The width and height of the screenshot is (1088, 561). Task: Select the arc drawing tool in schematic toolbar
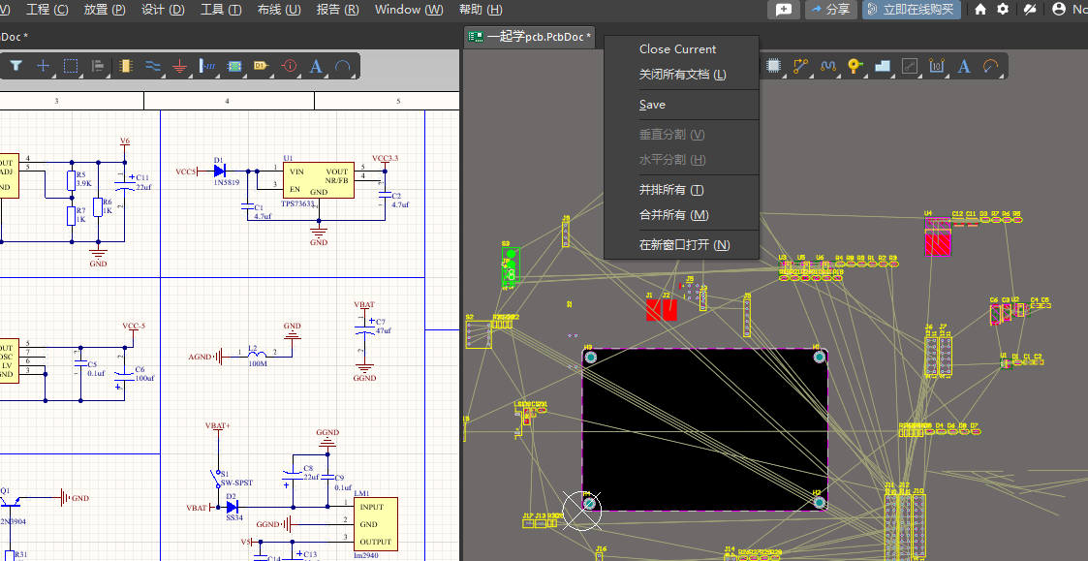point(342,66)
